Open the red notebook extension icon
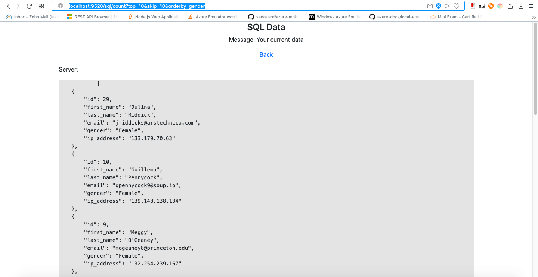This screenshot has width=538, height=277. click(x=473, y=6)
